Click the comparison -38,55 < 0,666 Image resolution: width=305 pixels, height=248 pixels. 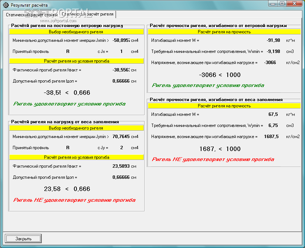pos(67,93)
